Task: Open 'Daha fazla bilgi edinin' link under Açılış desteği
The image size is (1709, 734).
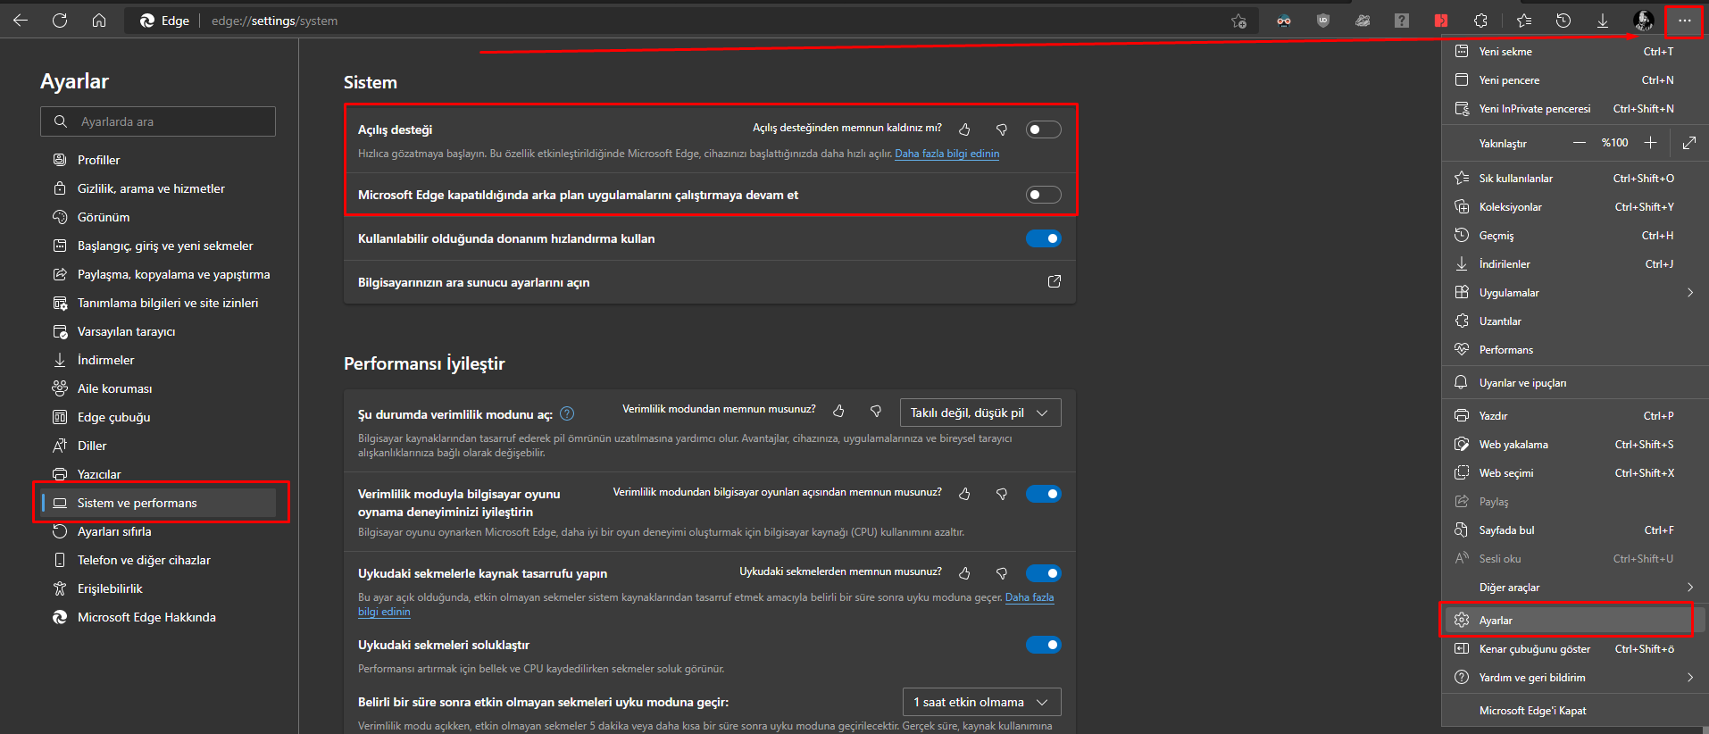Action: tap(946, 154)
